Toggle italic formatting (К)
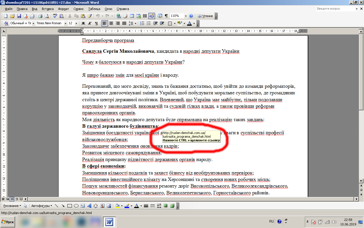The image size is (364, 228). tap(90, 23)
